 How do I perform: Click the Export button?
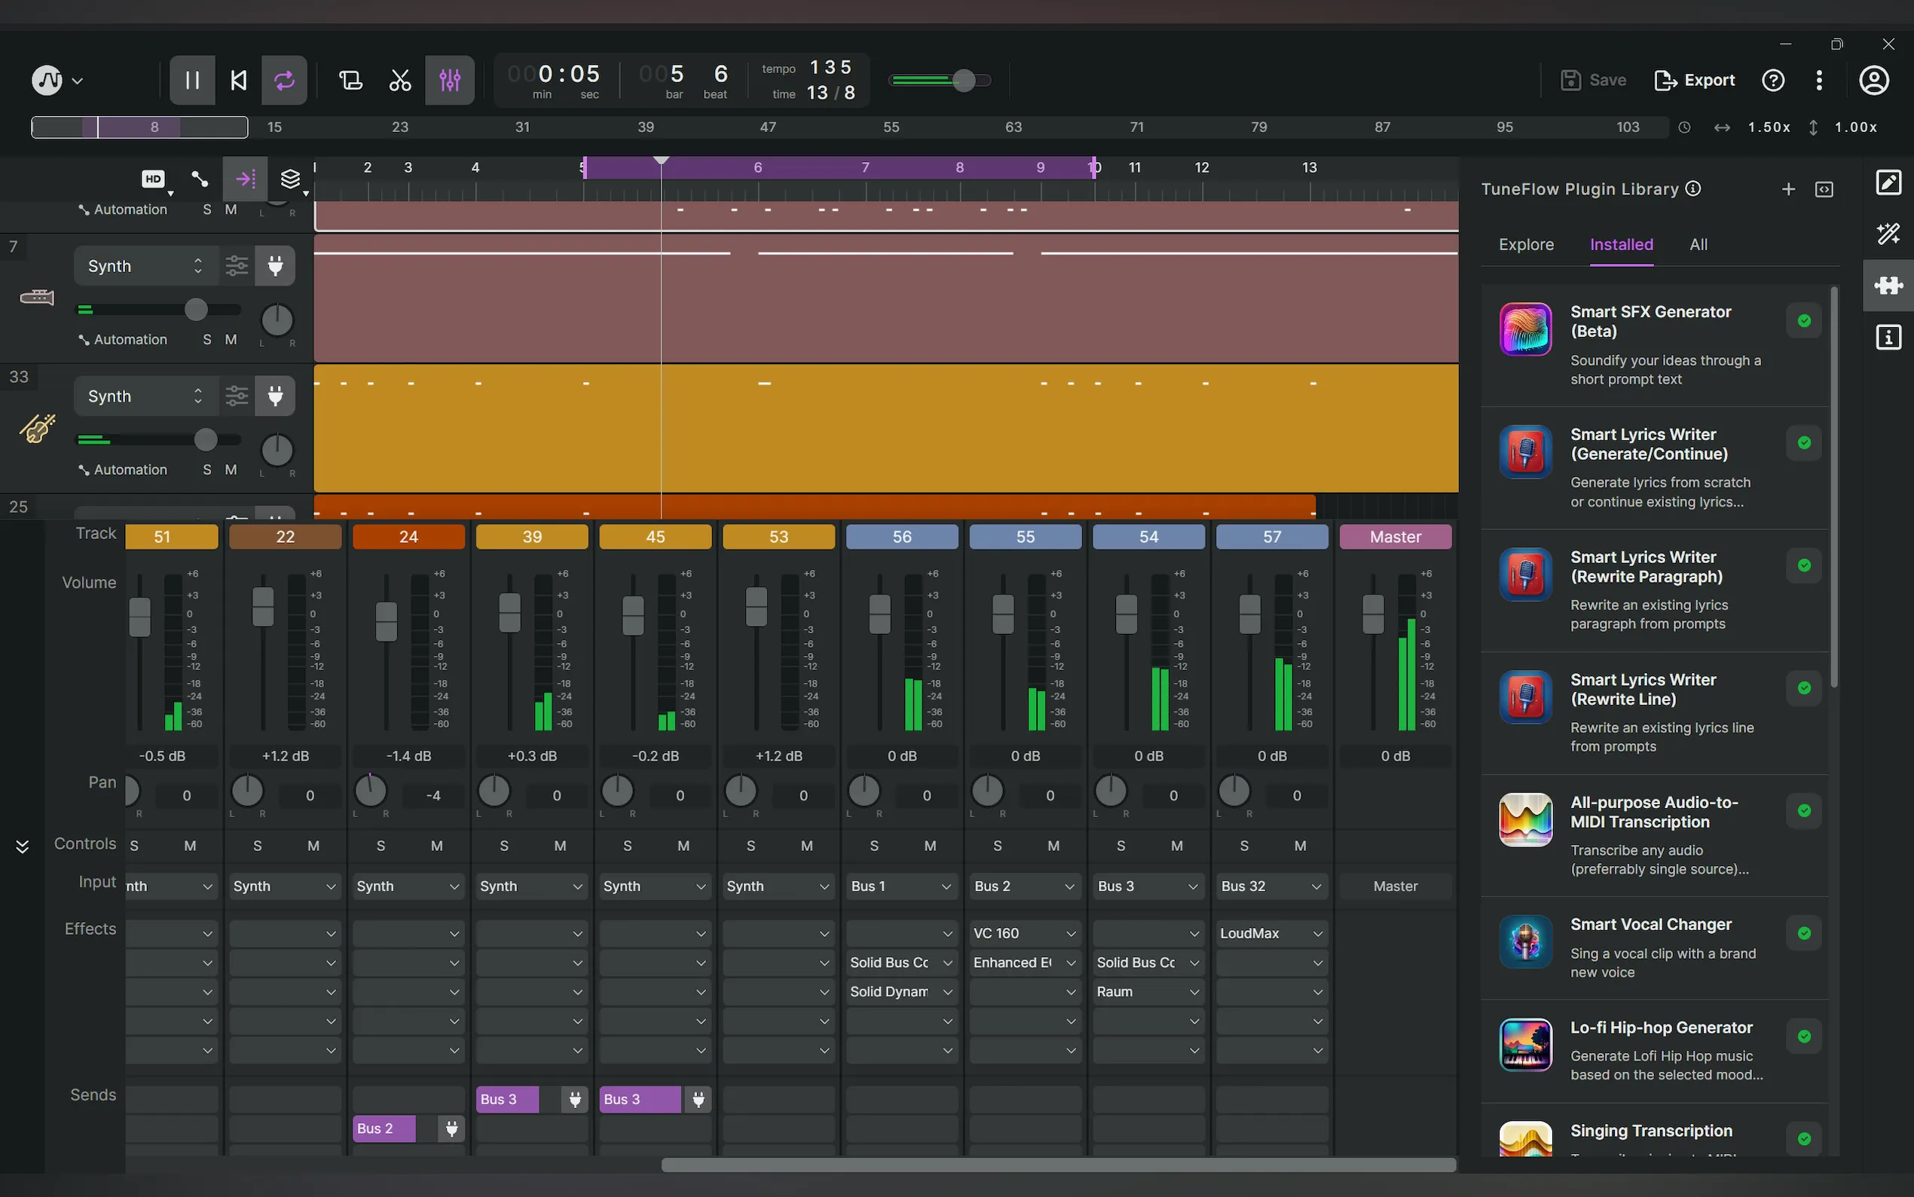[1694, 80]
